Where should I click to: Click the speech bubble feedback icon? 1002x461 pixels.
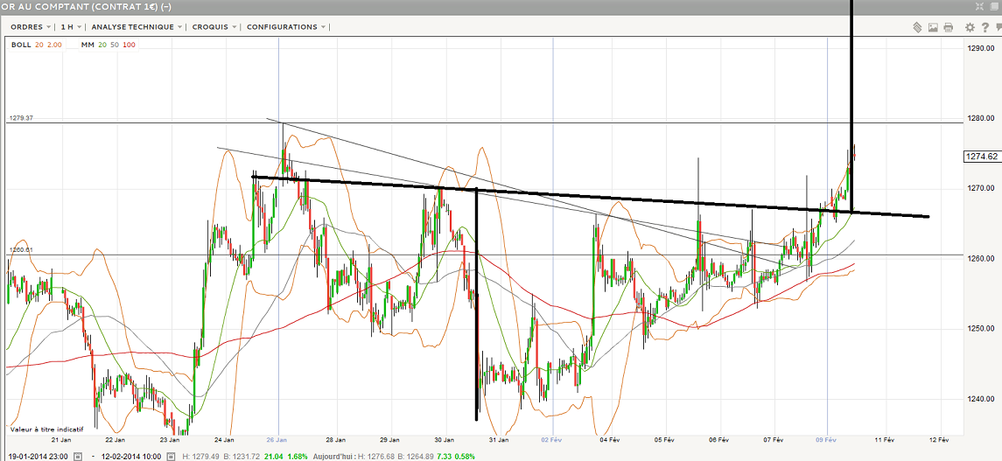tap(998, 27)
